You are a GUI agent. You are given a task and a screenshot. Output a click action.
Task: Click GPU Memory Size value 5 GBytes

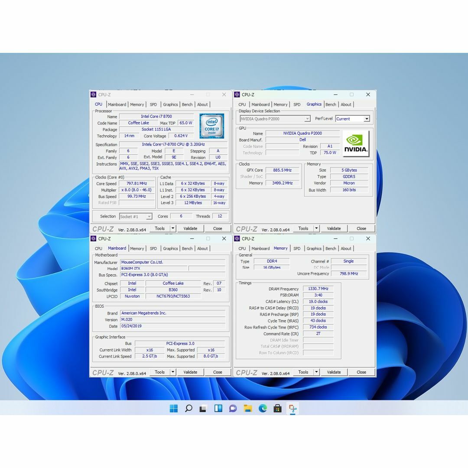pos(349,170)
